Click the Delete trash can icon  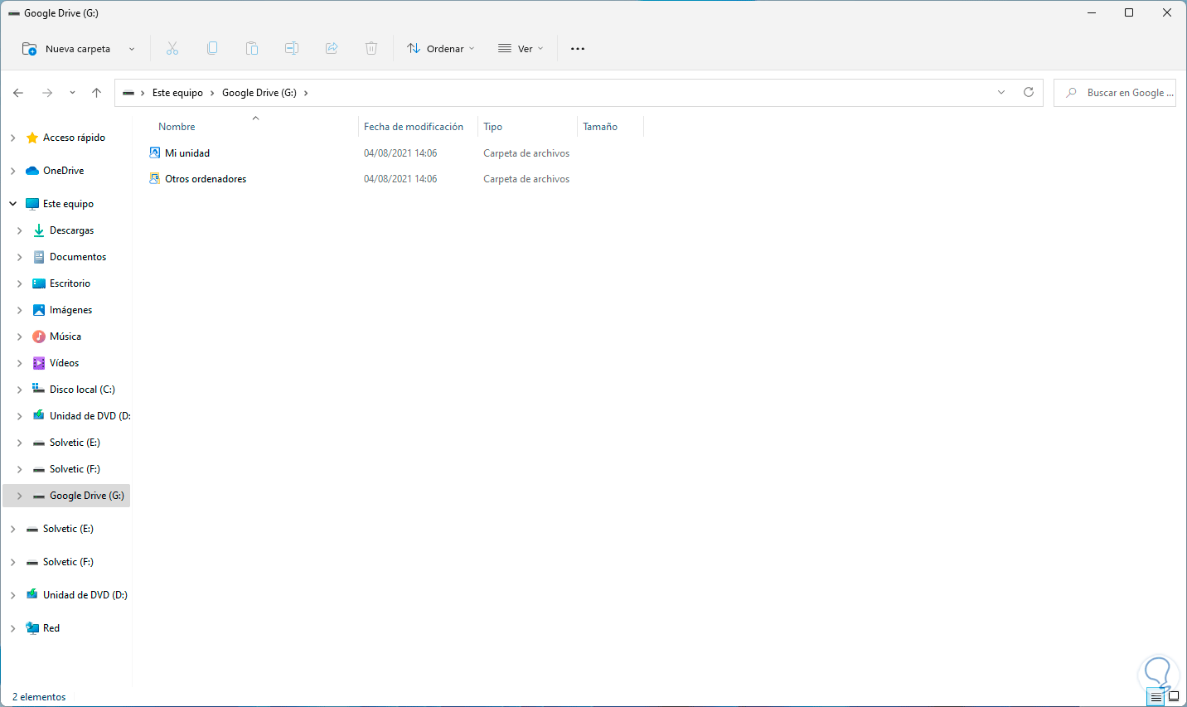pyautogui.click(x=371, y=49)
